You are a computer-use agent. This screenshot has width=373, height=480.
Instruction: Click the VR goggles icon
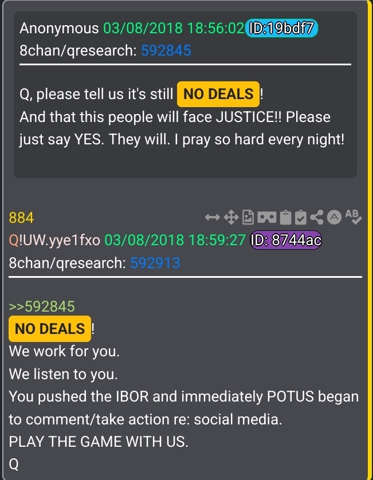pos(267,217)
